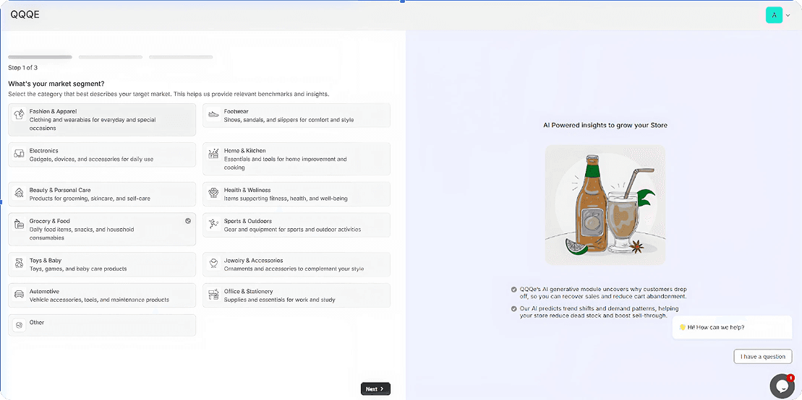Choose the Office & Stationery segment option
This screenshot has height=400, width=802.
[x=296, y=295]
